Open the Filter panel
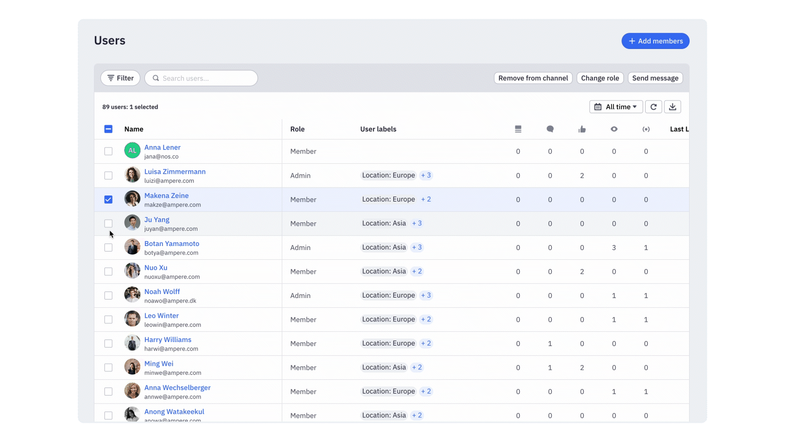This screenshot has width=785, height=442. coord(120,78)
